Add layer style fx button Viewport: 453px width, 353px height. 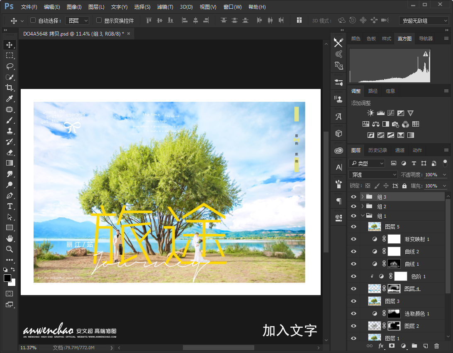tap(381, 346)
